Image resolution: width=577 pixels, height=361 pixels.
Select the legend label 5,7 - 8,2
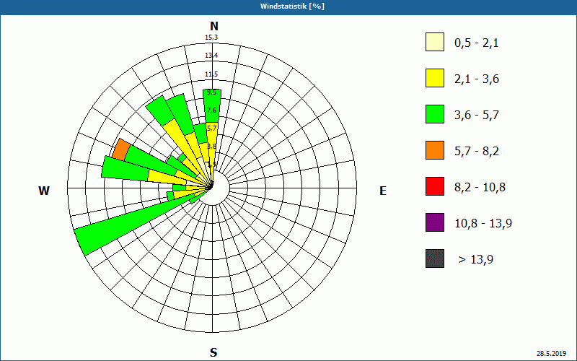coord(477,152)
